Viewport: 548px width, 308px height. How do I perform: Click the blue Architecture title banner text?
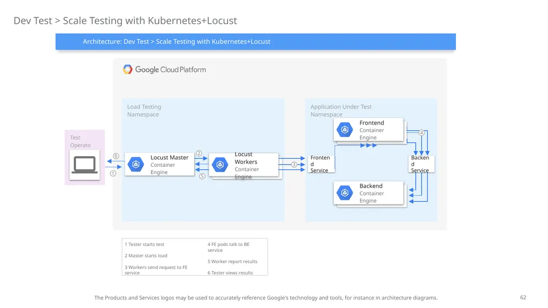[x=177, y=42]
